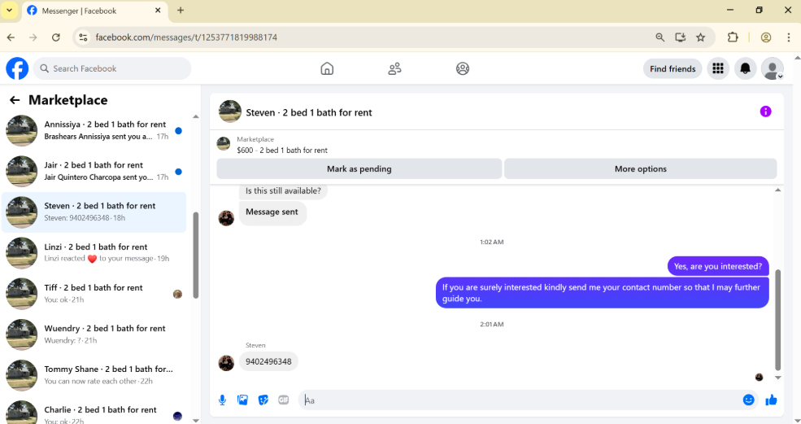Click scroll-up arrow of chat area
Viewport: 801px width, 424px height.
coord(778,190)
